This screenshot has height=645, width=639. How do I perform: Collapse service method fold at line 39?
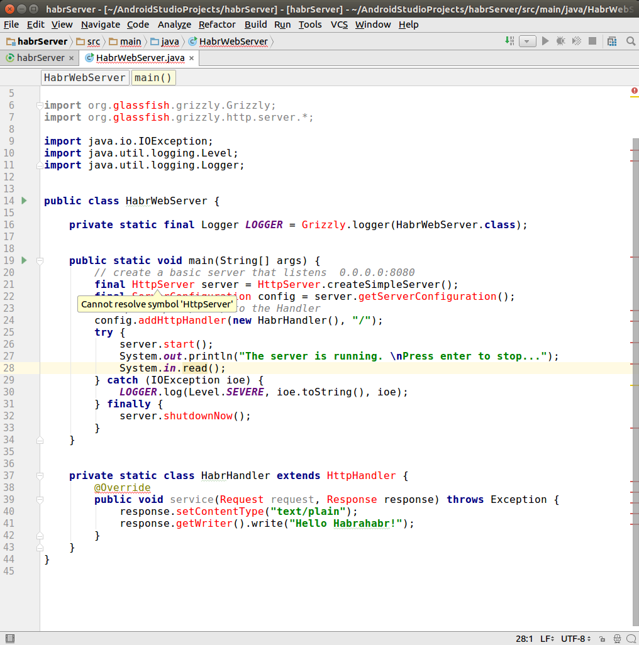coord(40,500)
